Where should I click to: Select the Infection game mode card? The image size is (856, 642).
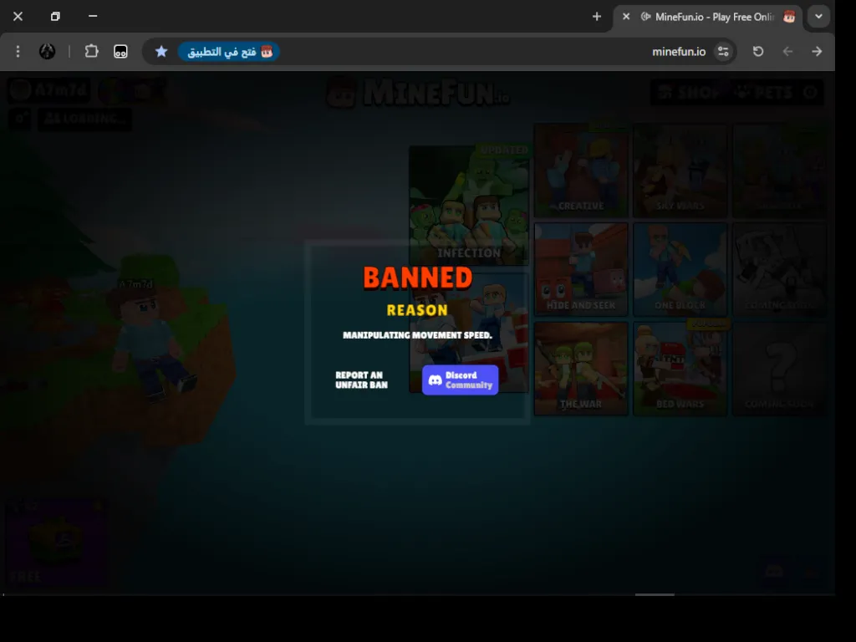469,206
